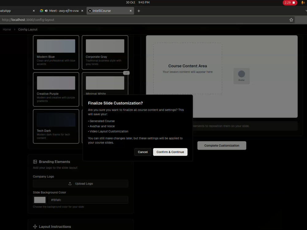Click the breadcrumb chevron separator

tap(14, 29)
